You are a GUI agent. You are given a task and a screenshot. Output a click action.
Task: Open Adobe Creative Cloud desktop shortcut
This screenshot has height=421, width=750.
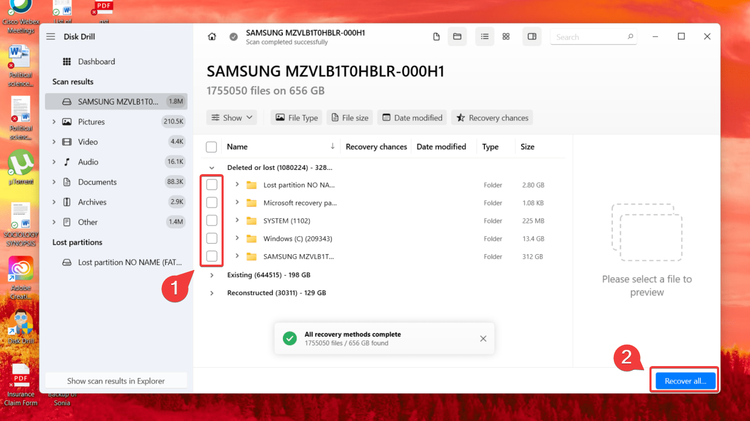21,278
